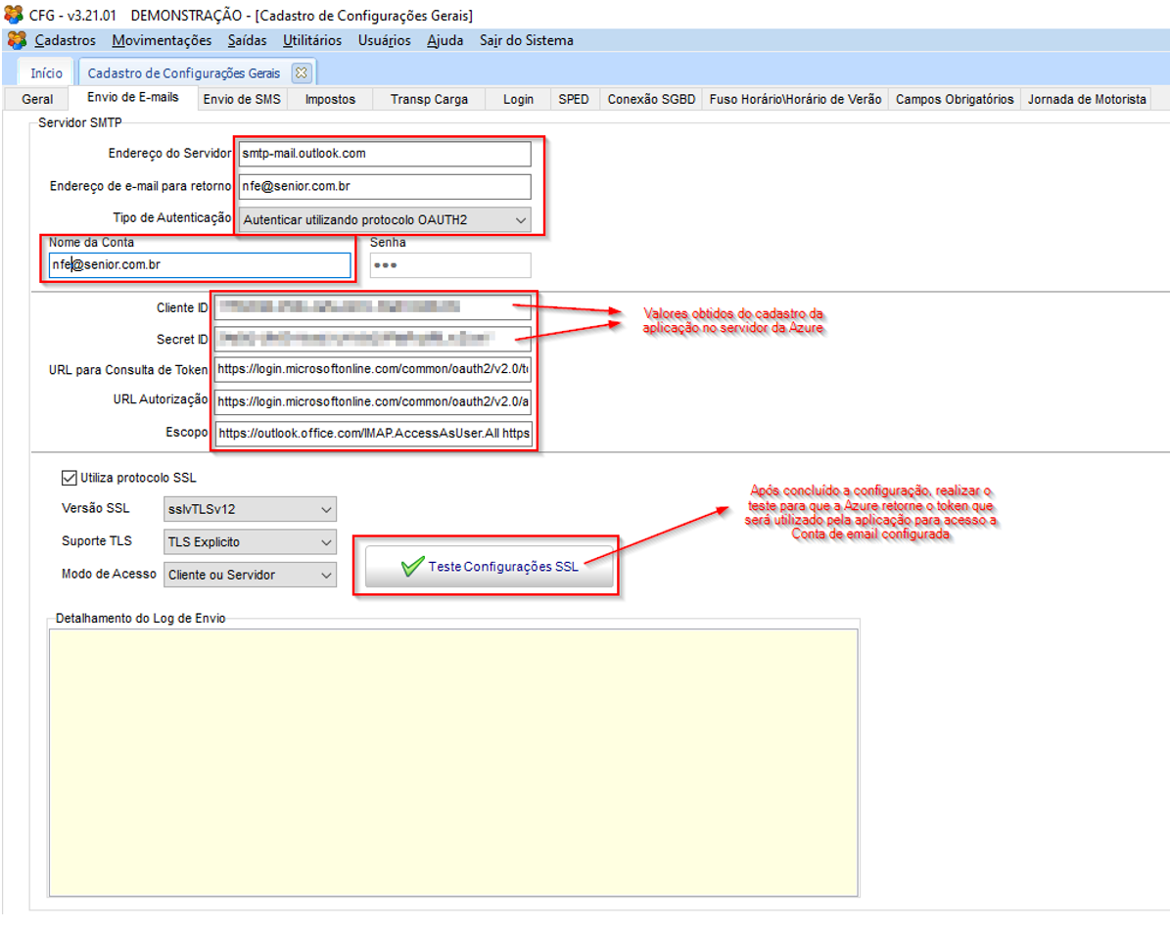Viewport: 1170px width, 930px height.
Task: Click the Teste Configurações SSL button
Action: point(489,567)
